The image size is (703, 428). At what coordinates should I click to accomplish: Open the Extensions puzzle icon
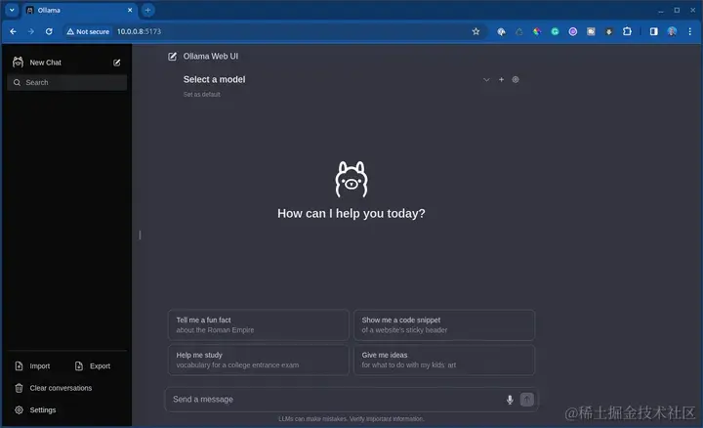point(627,31)
